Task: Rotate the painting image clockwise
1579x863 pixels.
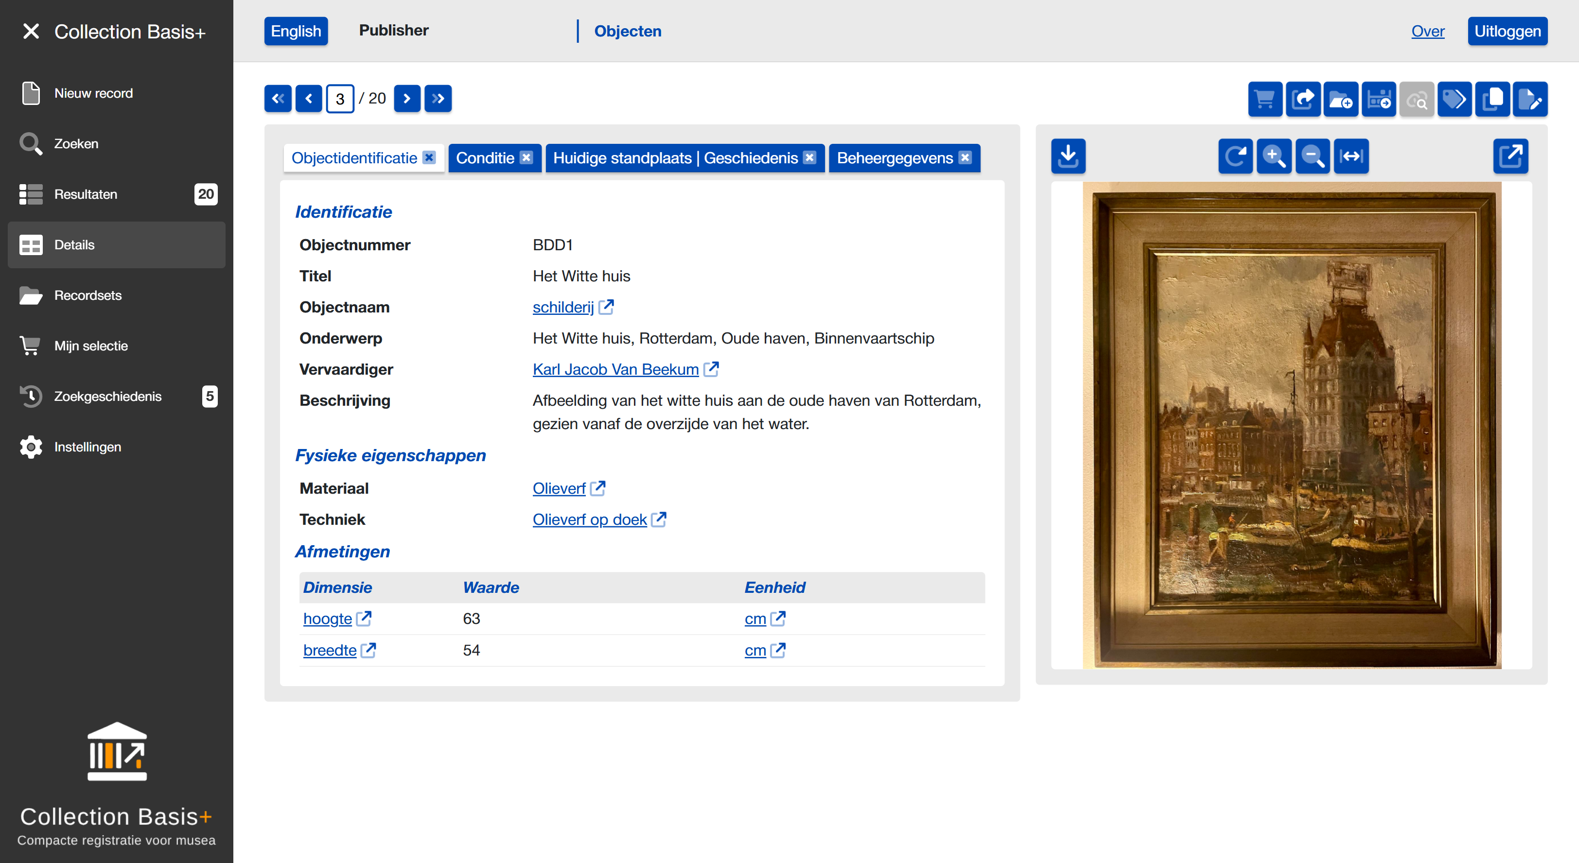Action: click(x=1235, y=156)
